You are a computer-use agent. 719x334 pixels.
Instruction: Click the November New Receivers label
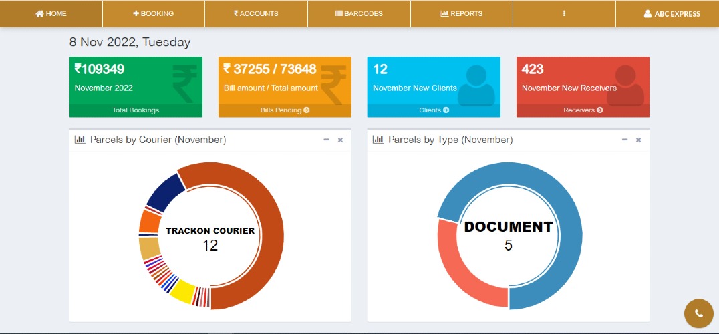coord(569,88)
